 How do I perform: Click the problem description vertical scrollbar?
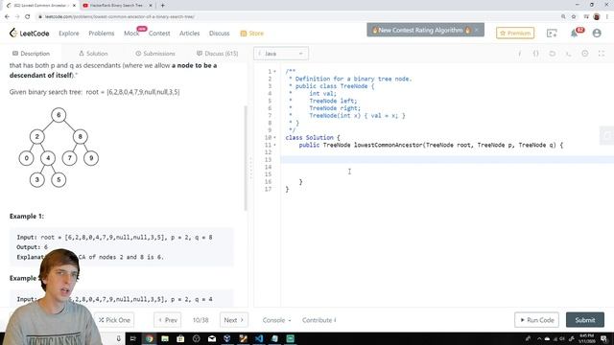coord(246,158)
